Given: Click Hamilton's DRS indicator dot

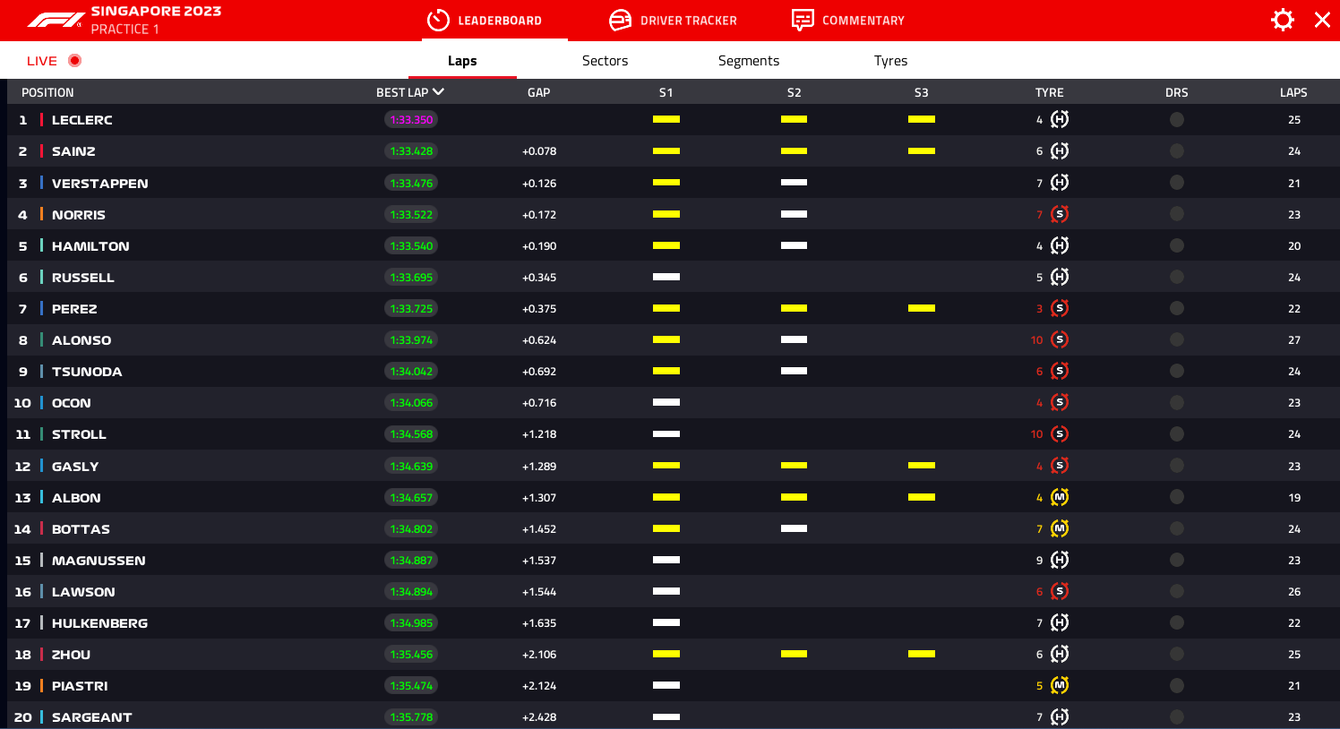Looking at the screenshot, I should (1177, 245).
